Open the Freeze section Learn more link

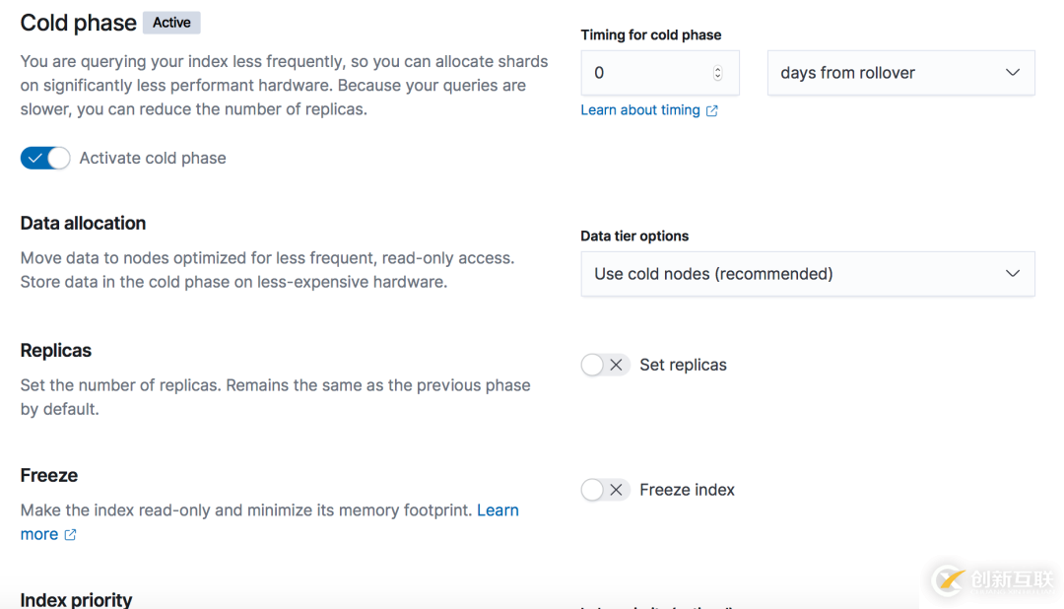coord(498,510)
